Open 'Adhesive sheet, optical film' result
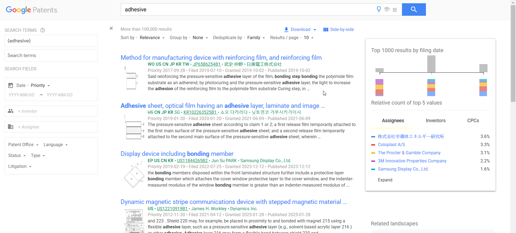The image size is (516, 233). pos(223,106)
